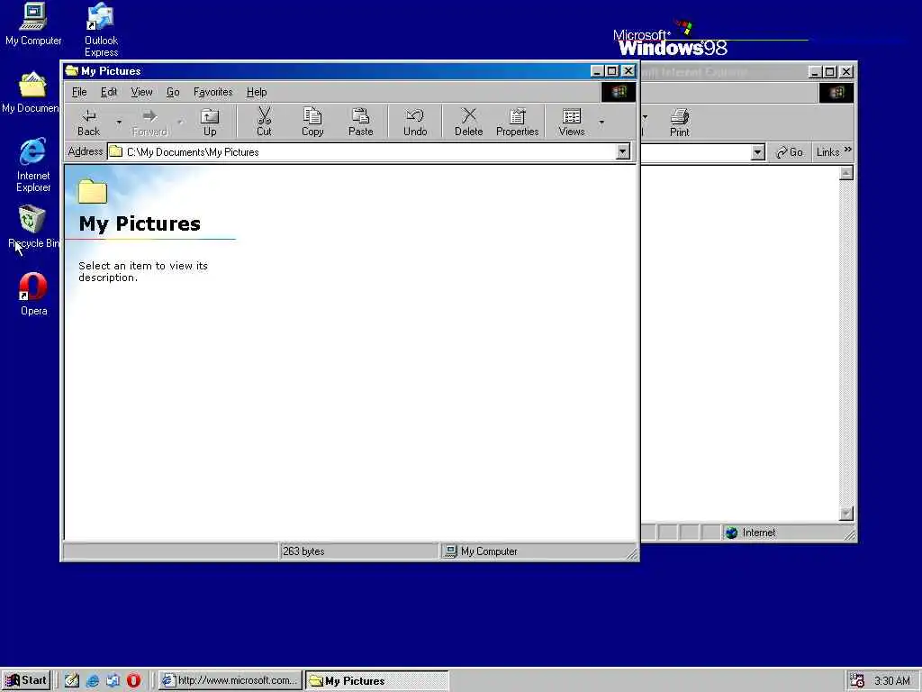Click the My Pictures title bar folder icon
Image resolution: width=922 pixels, height=692 pixels.
[x=72, y=70]
